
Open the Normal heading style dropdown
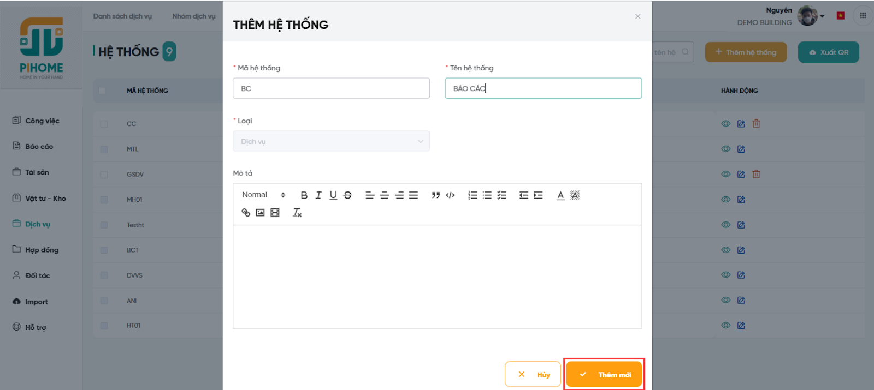263,195
